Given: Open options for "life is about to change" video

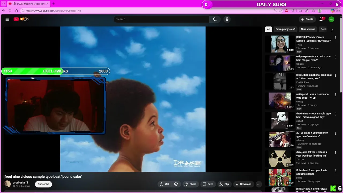Looking at the screenshot, I should tap(335, 171).
